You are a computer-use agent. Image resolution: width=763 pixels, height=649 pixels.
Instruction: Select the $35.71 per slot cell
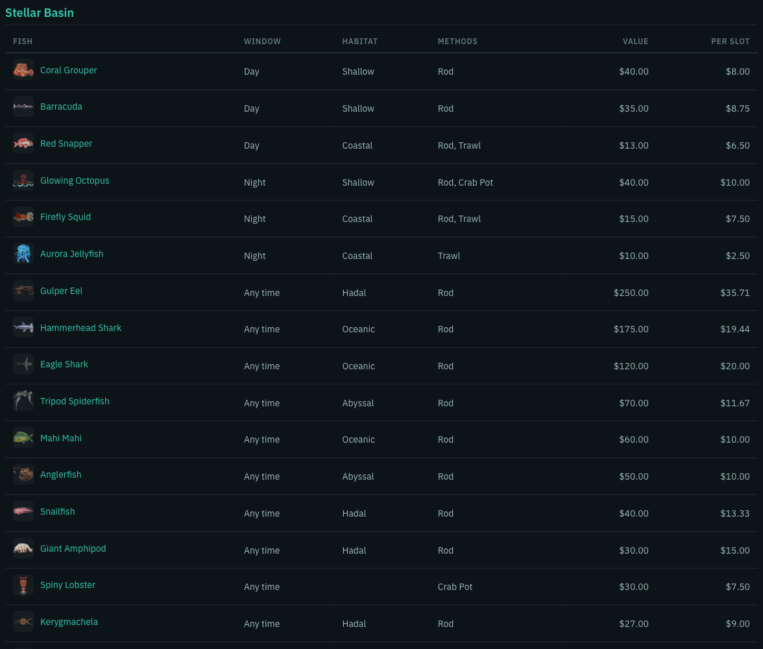[734, 293]
